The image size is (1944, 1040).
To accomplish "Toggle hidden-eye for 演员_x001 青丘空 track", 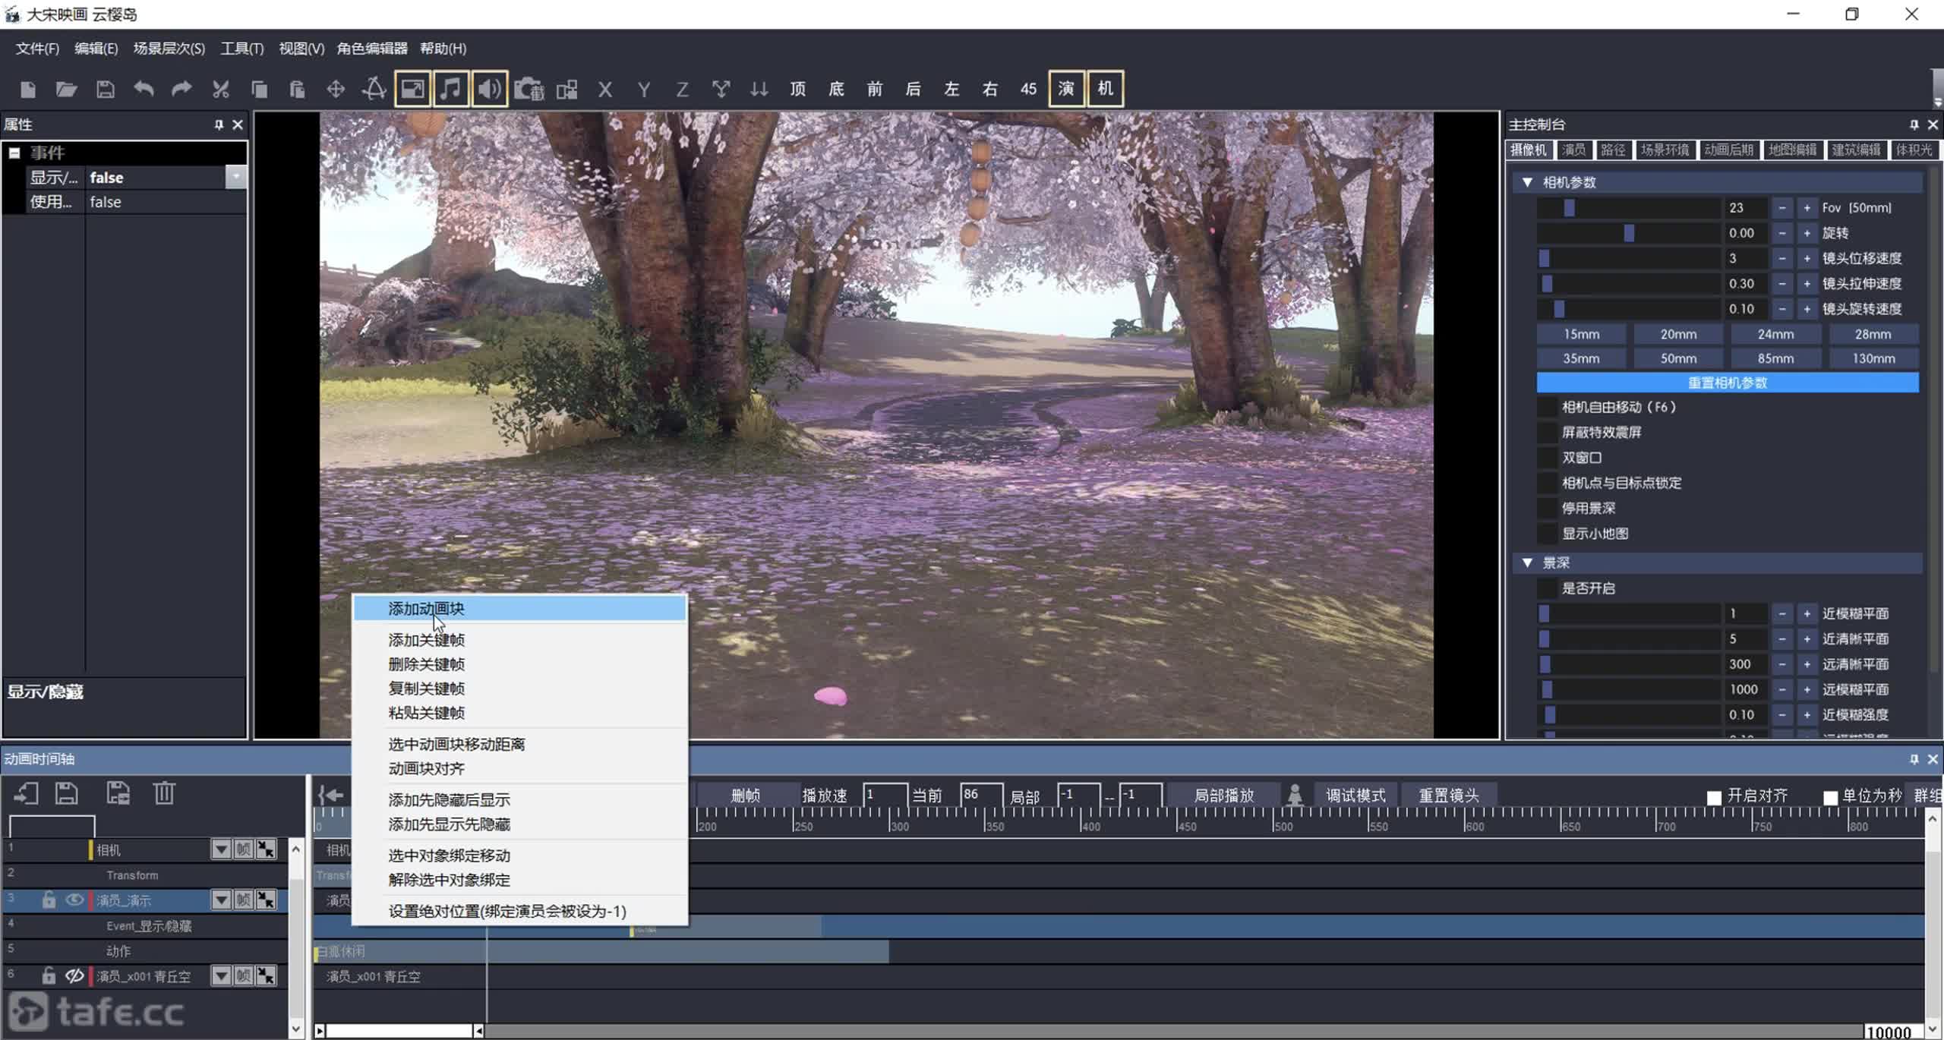I will [74, 975].
